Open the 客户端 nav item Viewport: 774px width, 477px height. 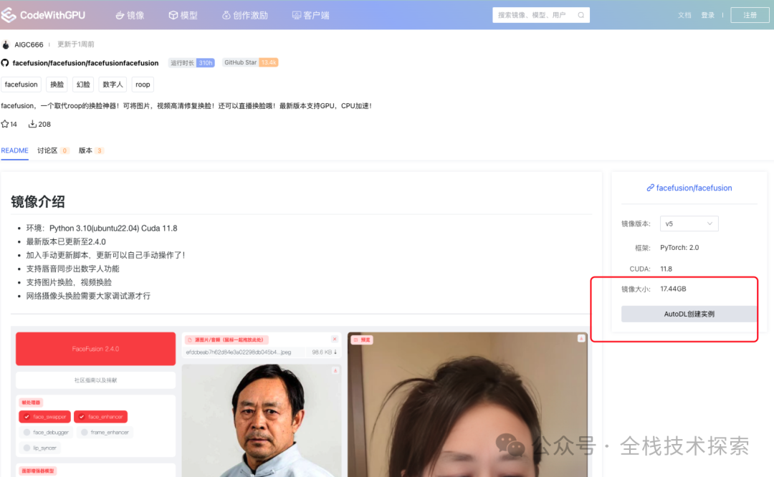coord(310,15)
